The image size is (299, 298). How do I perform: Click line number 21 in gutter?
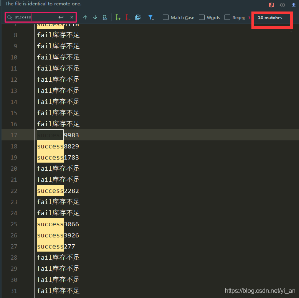[x=14, y=179]
